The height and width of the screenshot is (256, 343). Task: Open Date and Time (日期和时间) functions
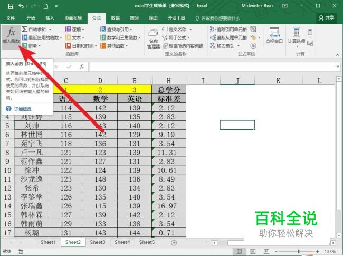tap(81, 46)
